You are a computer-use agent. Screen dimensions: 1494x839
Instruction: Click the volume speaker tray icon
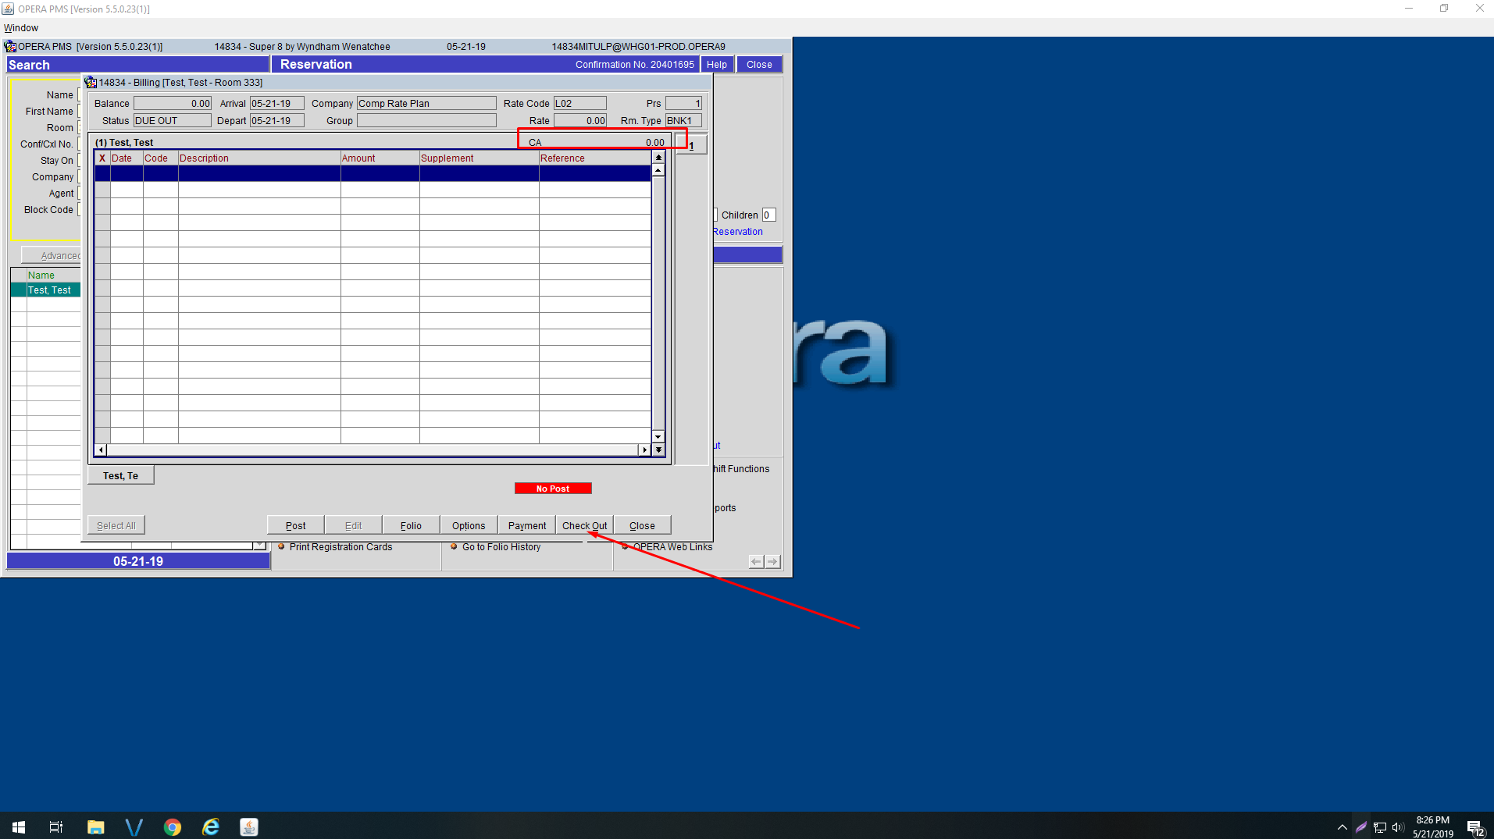1397,827
